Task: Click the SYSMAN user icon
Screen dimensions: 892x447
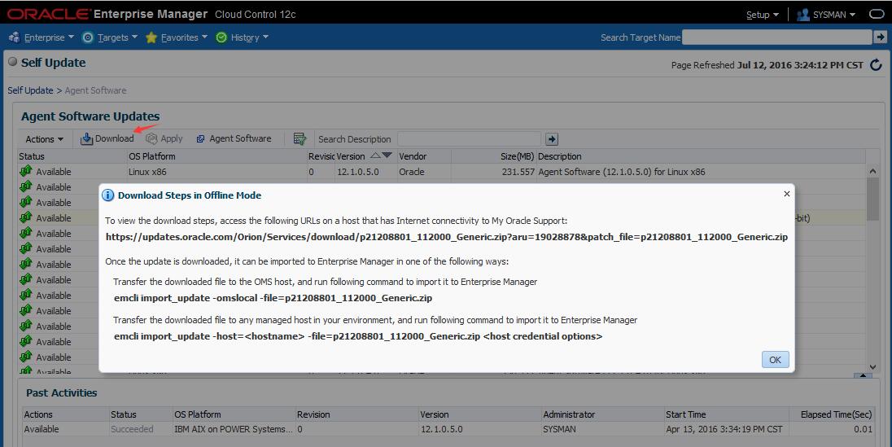Action: pyautogui.click(x=803, y=15)
